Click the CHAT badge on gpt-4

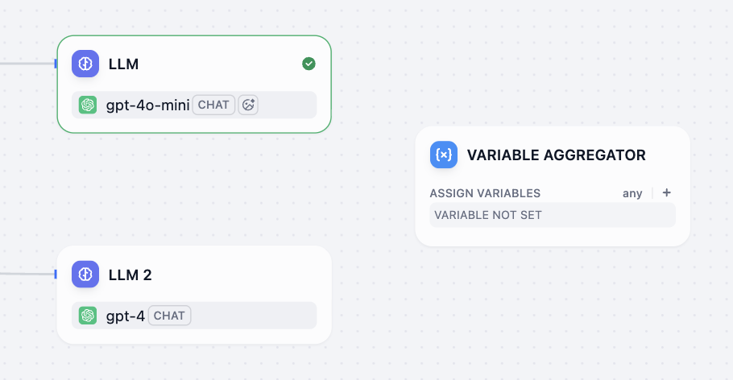coord(169,316)
